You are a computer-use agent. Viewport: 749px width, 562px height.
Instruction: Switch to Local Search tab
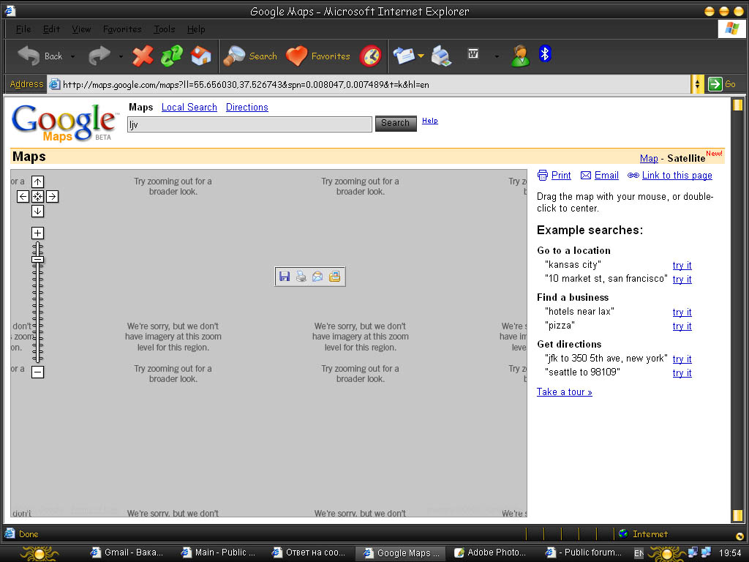point(189,107)
